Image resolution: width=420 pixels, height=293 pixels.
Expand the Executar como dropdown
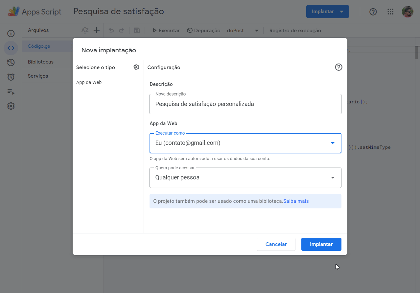pyautogui.click(x=245, y=143)
